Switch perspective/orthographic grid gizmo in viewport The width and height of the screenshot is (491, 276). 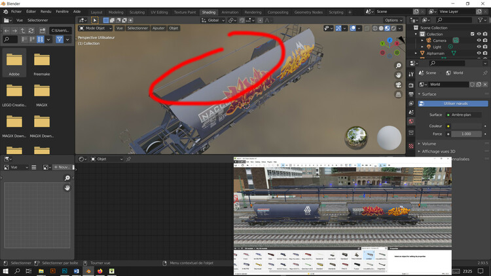[398, 94]
